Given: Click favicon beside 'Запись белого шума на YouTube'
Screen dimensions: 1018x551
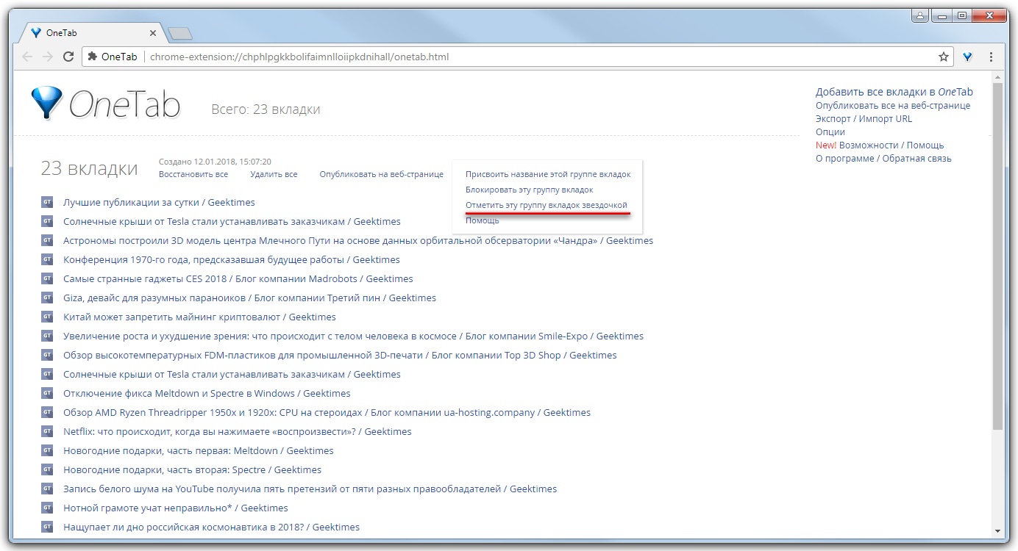Looking at the screenshot, I should [x=47, y=489].
